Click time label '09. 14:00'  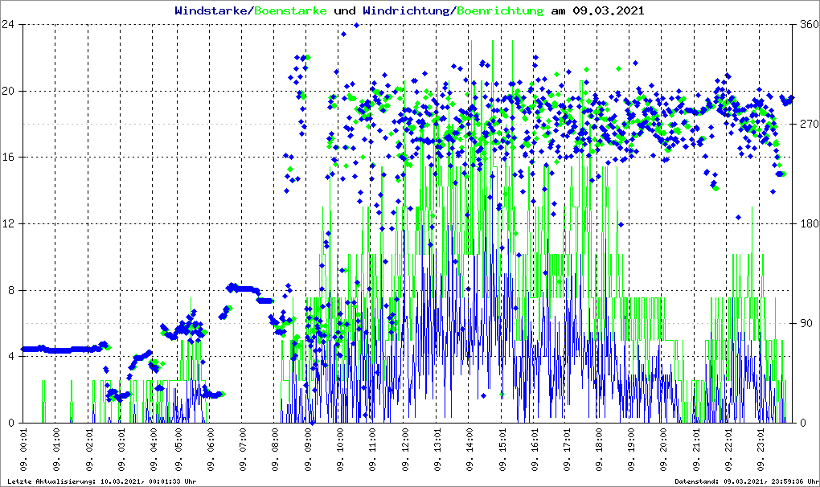click(469, 449)
